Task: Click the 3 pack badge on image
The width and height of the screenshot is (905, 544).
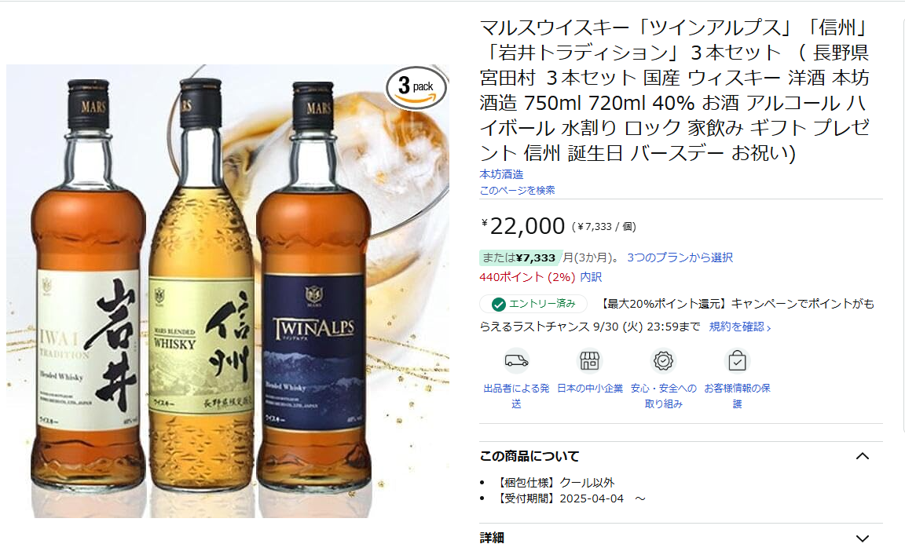Action: click(x=416, y=88)
